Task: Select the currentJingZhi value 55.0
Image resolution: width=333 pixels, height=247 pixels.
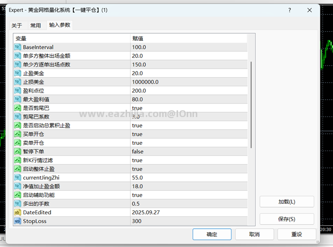Action: [x=138, y=177]
